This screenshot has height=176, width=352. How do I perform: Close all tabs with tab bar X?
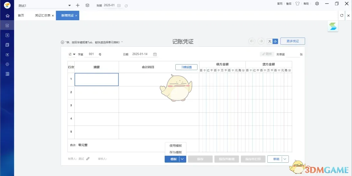pos(348,16)
